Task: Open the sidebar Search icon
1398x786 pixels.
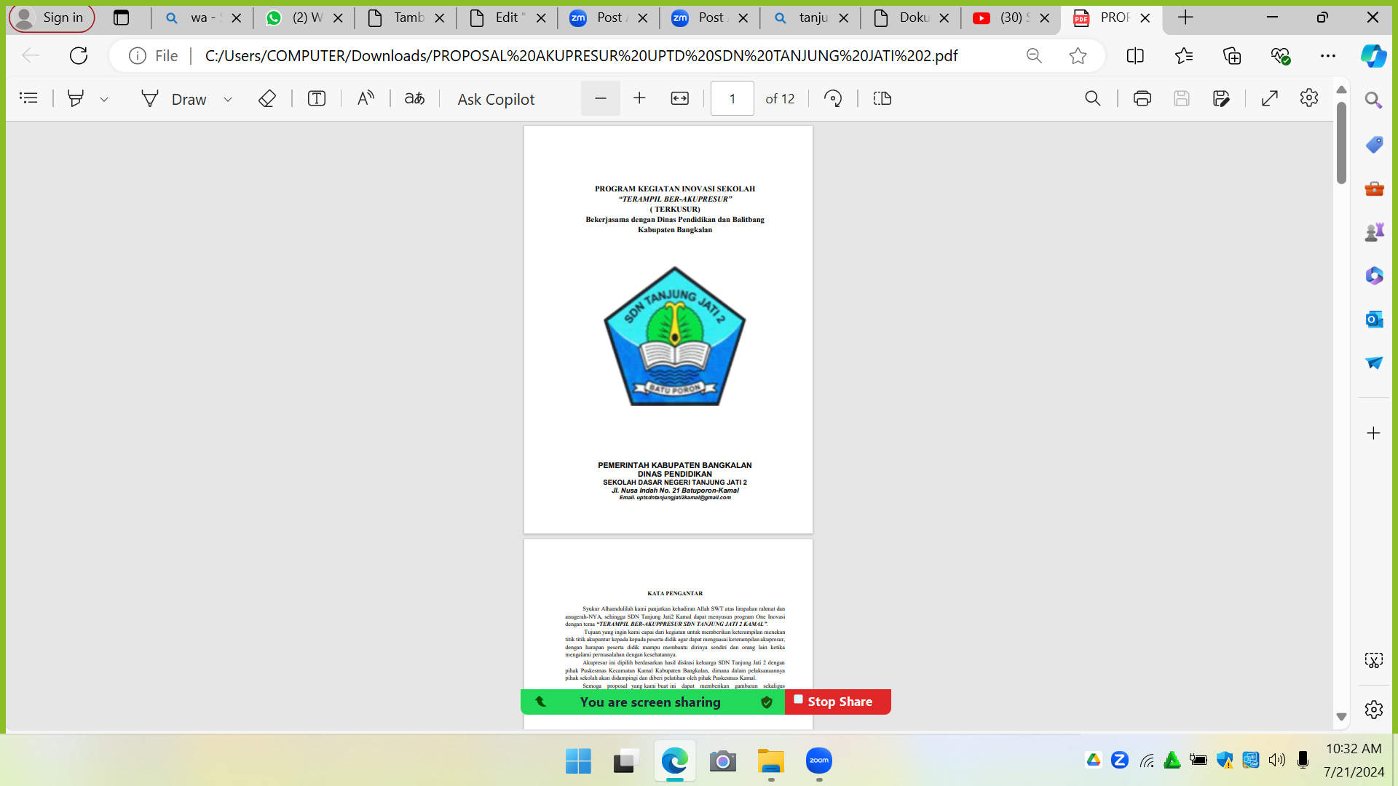Action: 1374,100
